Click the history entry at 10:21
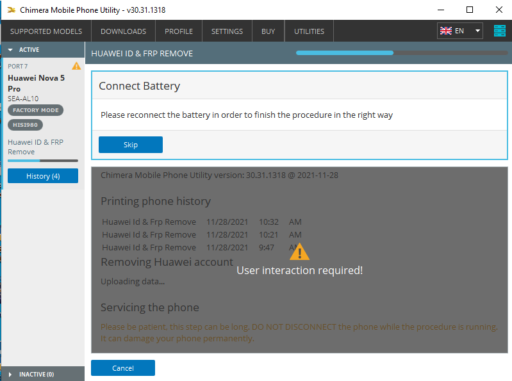The height and width of the screenshot is (381, 512). point(202,234)
